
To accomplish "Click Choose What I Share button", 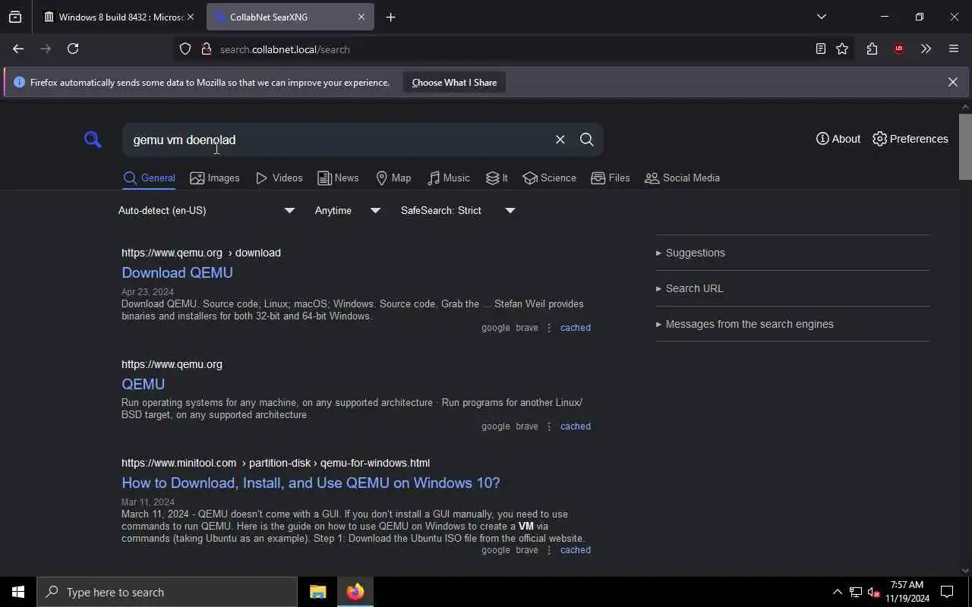I will tap(454, 83).
